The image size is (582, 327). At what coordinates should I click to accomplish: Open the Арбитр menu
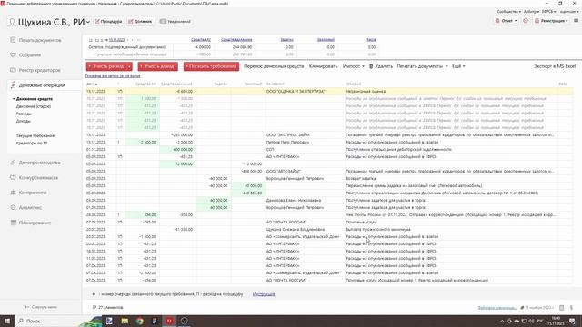[531, 12]
